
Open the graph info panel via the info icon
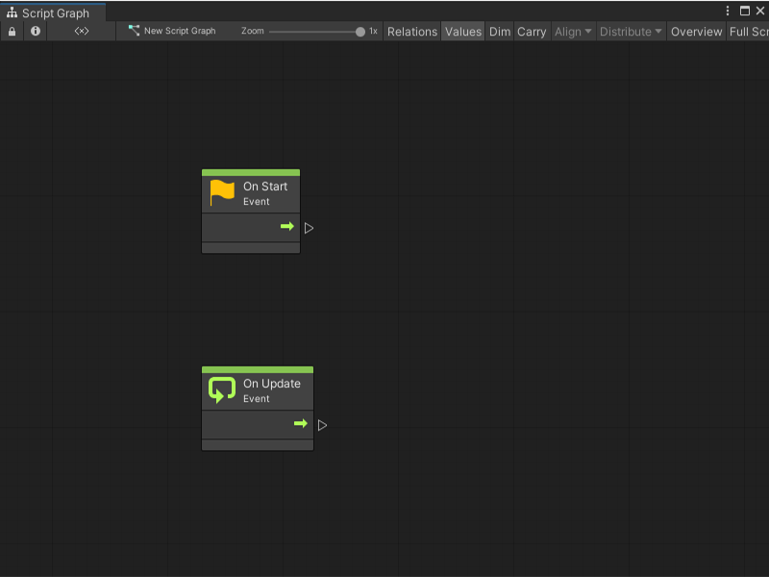coord(35,31)
